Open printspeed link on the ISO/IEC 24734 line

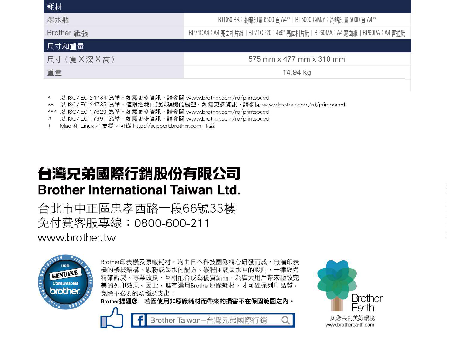227,98
